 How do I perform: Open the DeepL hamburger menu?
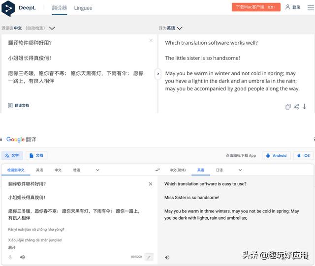(311, 8)
